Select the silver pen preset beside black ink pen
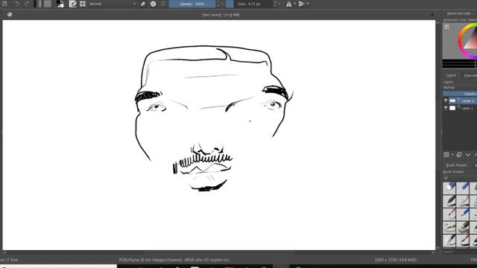Screen dimensions: 477x268 [x=463, y=201]
